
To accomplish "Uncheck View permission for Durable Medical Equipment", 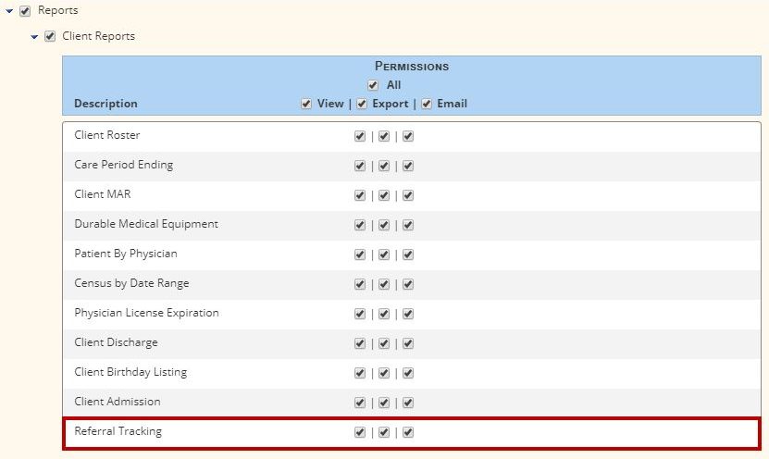I will (x=360, y=225).
